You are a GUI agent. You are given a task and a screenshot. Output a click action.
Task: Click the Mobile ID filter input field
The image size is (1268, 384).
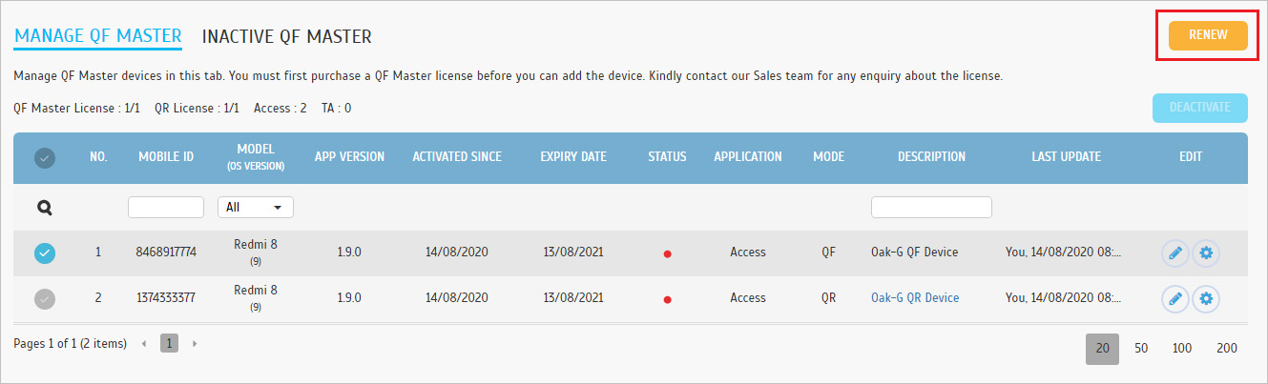click(166, 207)
